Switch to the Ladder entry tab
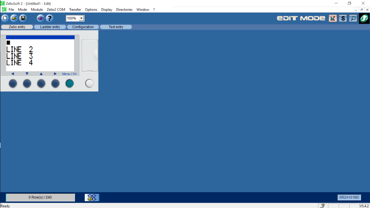Viewport: 370px width, 208px height. coord(50,27)
